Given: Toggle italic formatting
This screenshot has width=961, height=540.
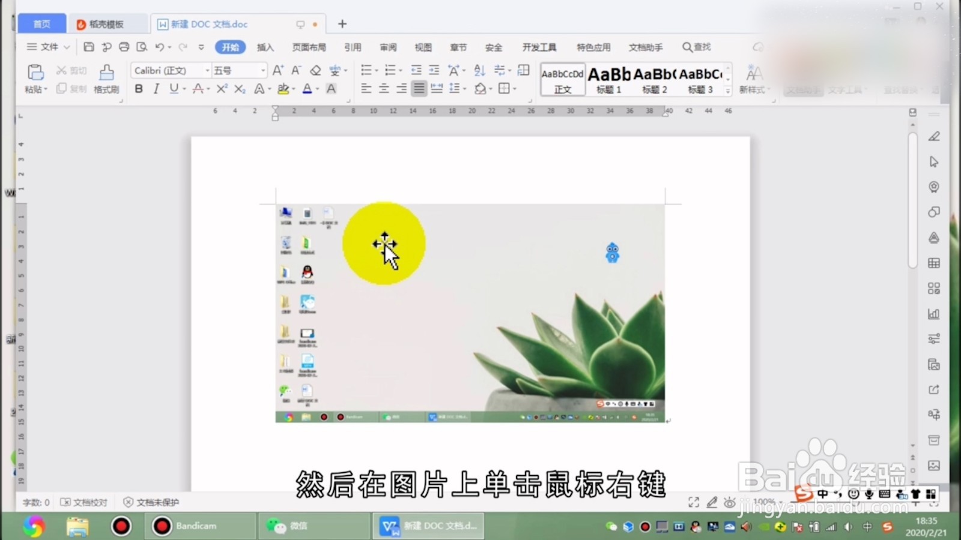Looking at the screenshot, I should [156, 89].
